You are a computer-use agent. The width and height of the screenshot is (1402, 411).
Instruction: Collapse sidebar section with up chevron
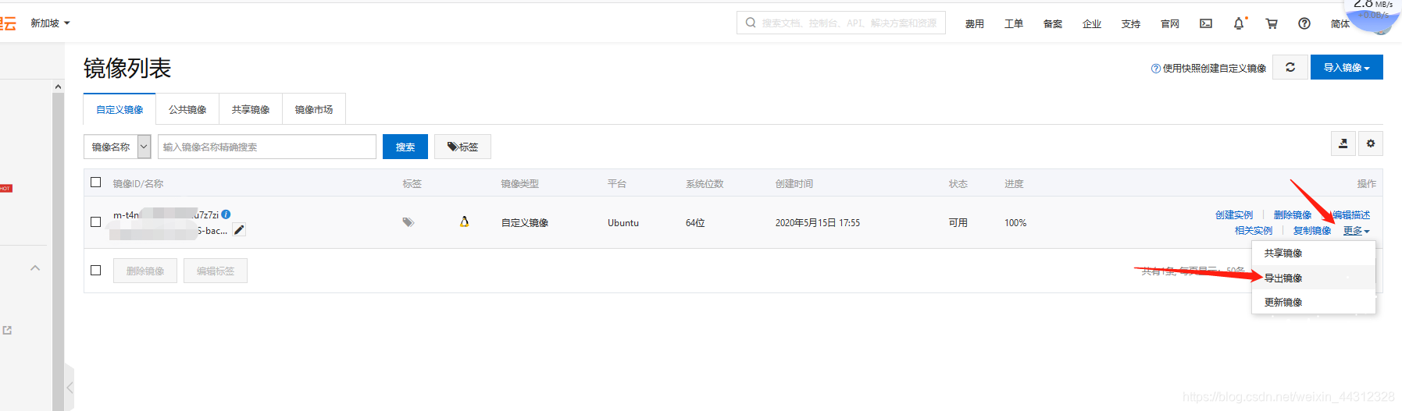tap(35, 268)
